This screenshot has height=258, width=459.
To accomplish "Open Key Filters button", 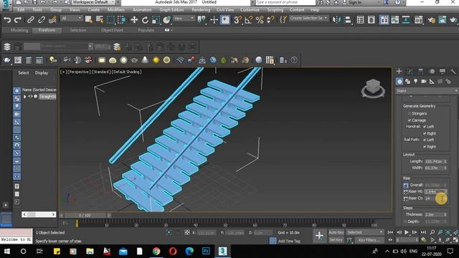I will pyautogui.click(x=369, y=240).
